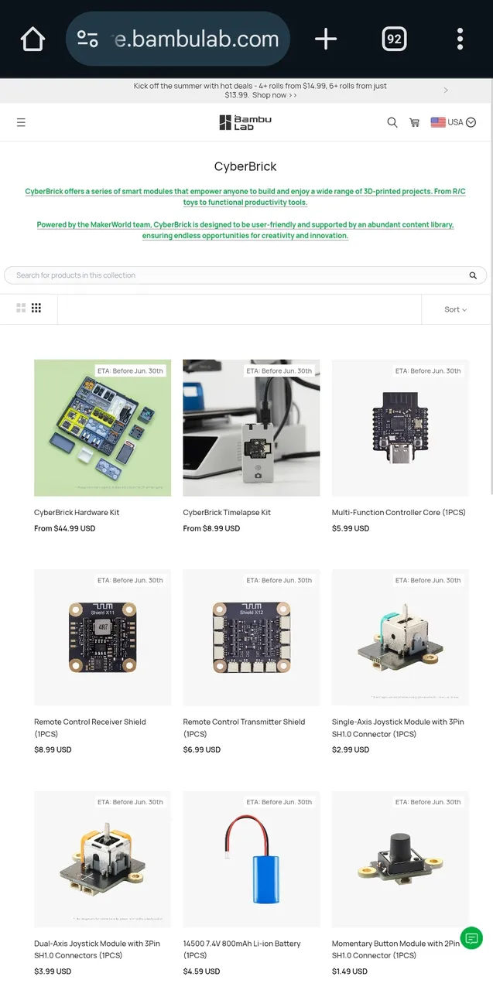Viewport: 493px width, 990px height.
Task: Click the CyberBrick collection heading
Action: [x=245, y=166]
